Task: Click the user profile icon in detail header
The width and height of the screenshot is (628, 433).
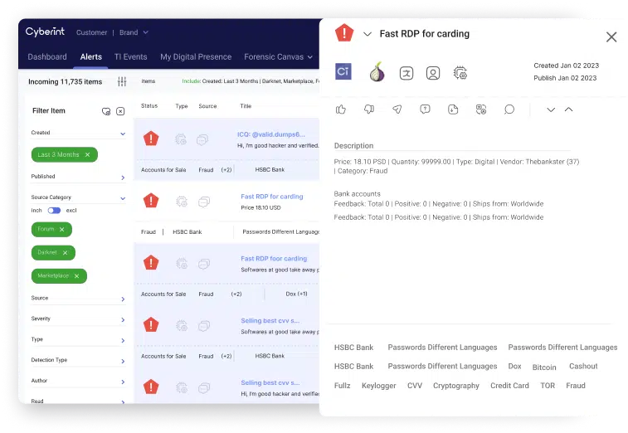Action: 433,73
